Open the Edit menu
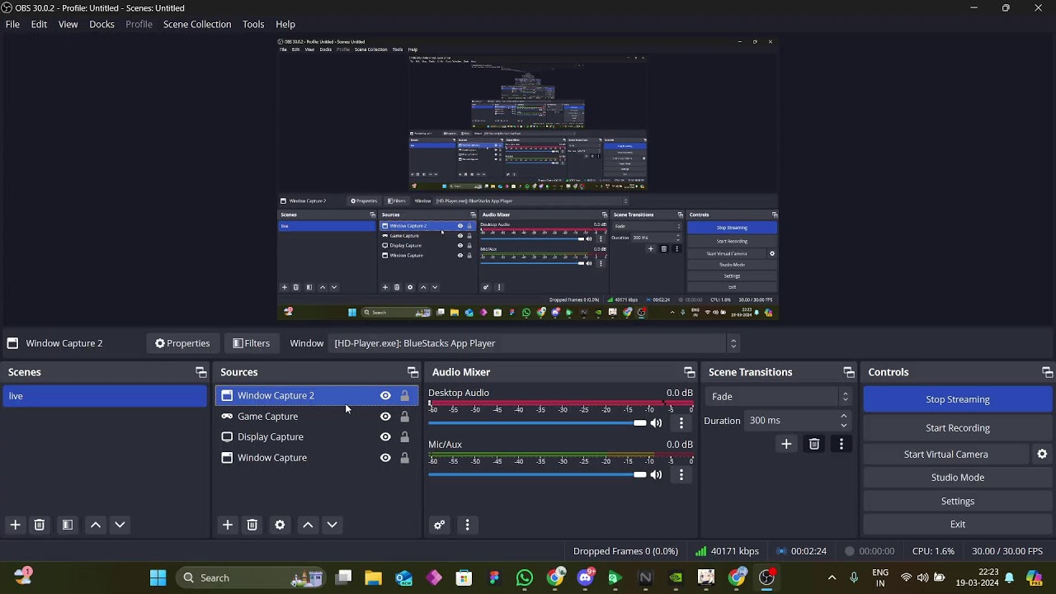The image size is (1056, 594). tap(39, 24)
